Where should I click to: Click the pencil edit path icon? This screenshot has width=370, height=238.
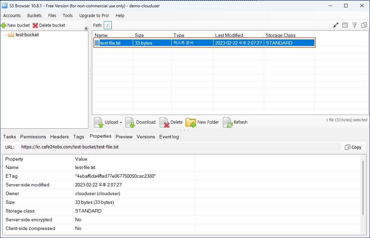tap(336, 25)
